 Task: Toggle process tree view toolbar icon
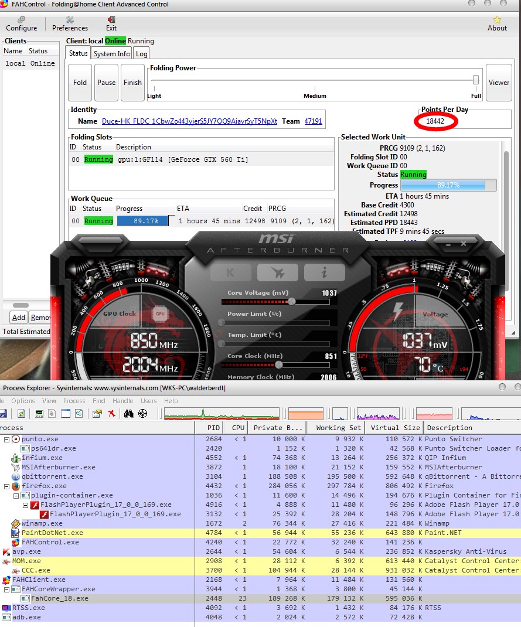point(52,414)
